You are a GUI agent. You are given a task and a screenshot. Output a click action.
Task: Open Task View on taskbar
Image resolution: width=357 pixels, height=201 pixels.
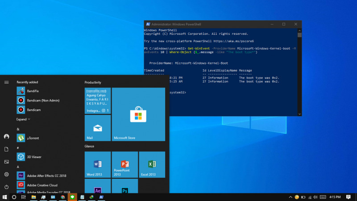click(x=24, y=197)
